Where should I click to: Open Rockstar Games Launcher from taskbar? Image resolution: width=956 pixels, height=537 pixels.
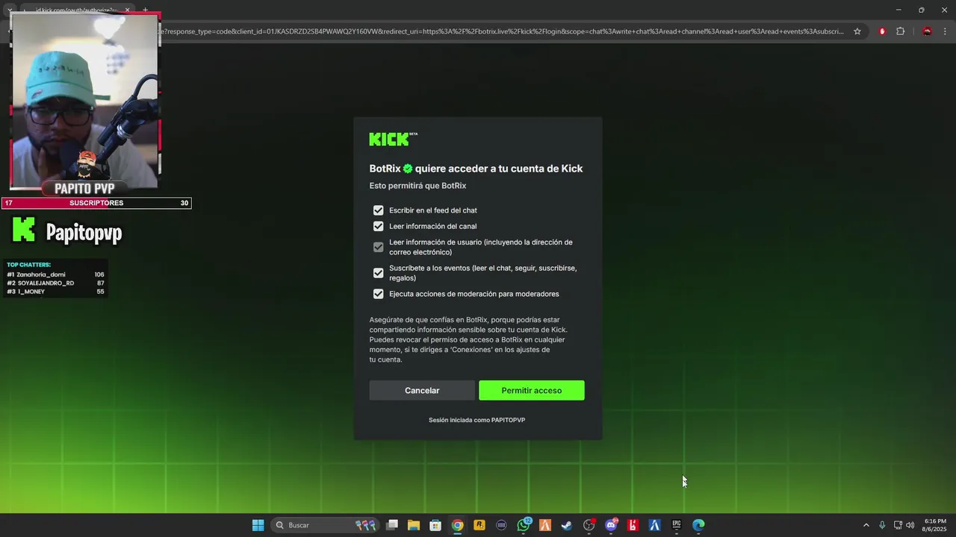coord(479,525)
